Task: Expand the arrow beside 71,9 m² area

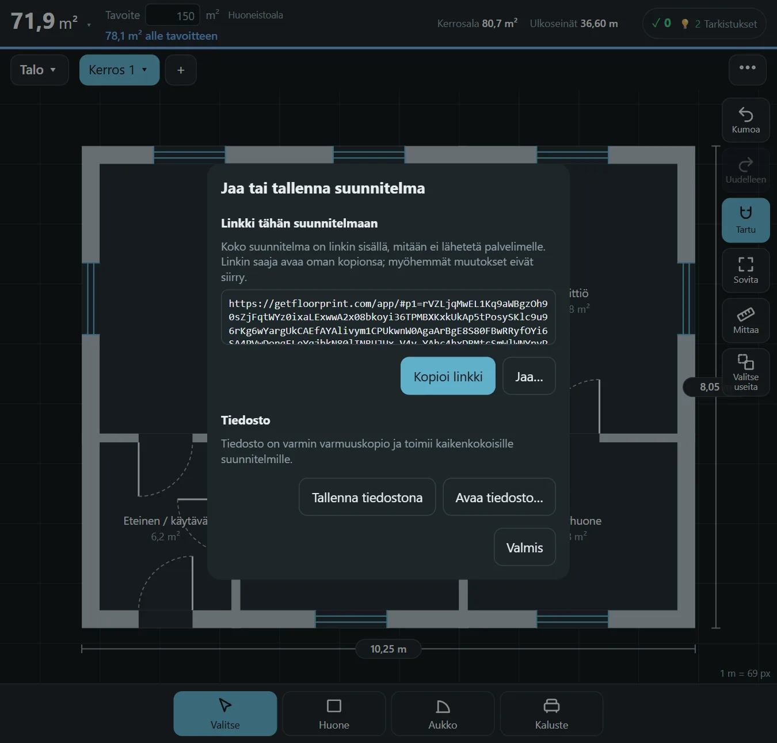Action: click(89, 25)
